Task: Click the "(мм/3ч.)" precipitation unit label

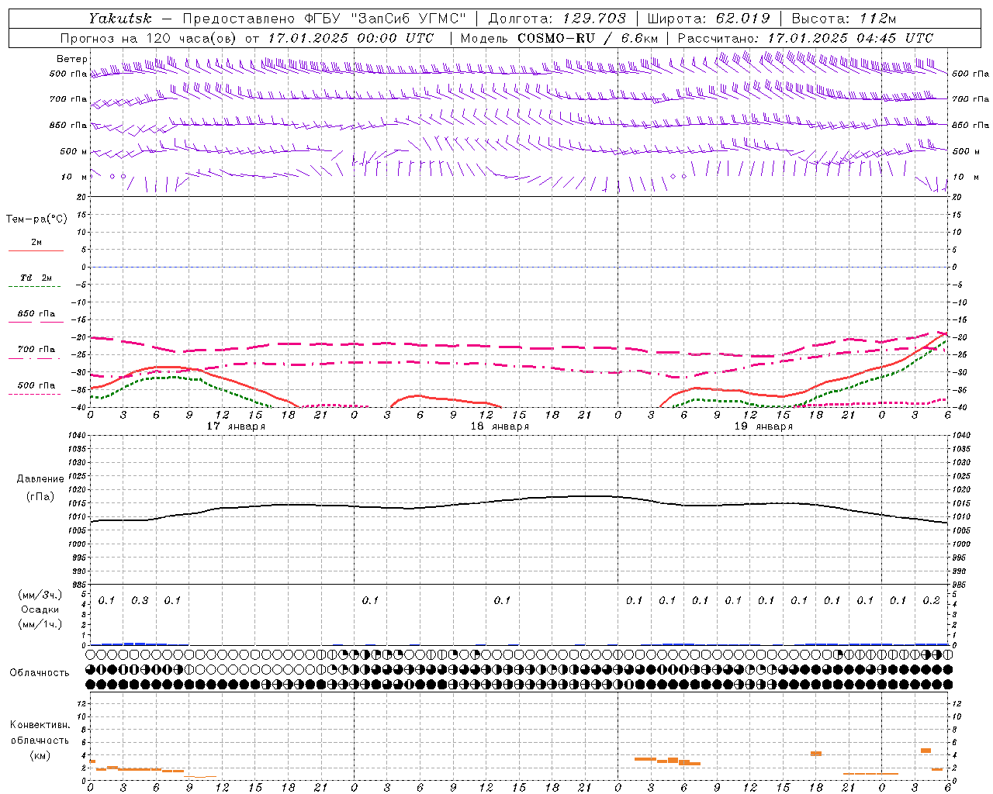Action: pos(40,595)
